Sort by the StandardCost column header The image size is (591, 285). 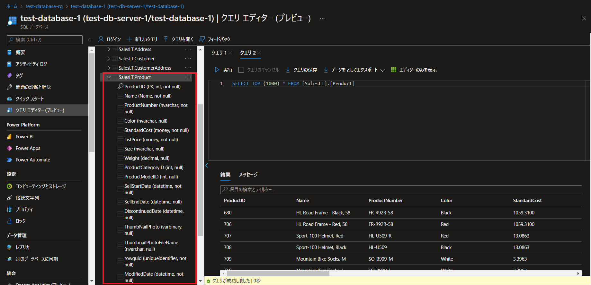pyautogui.click(x=527, y=201)
